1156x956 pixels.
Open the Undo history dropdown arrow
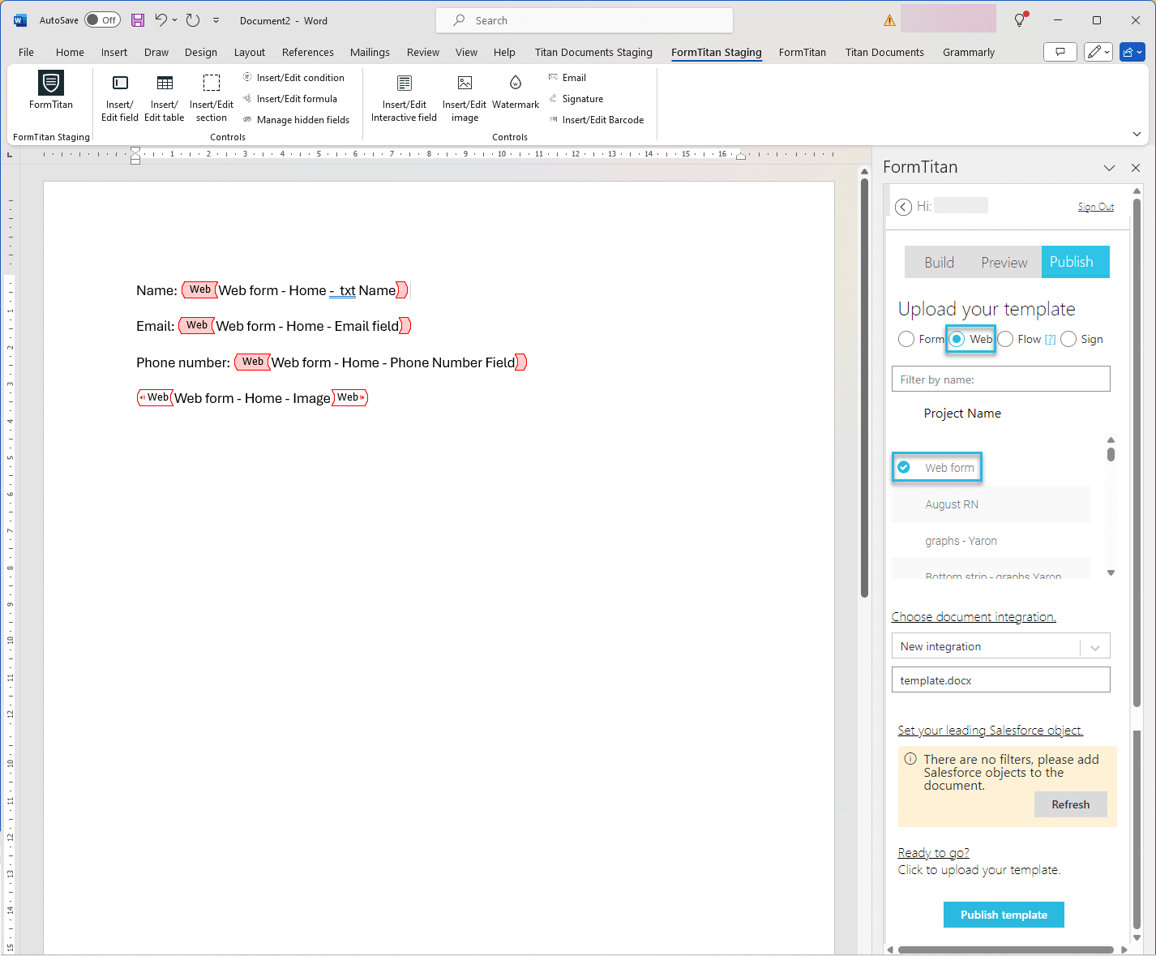tap(174, 20)
